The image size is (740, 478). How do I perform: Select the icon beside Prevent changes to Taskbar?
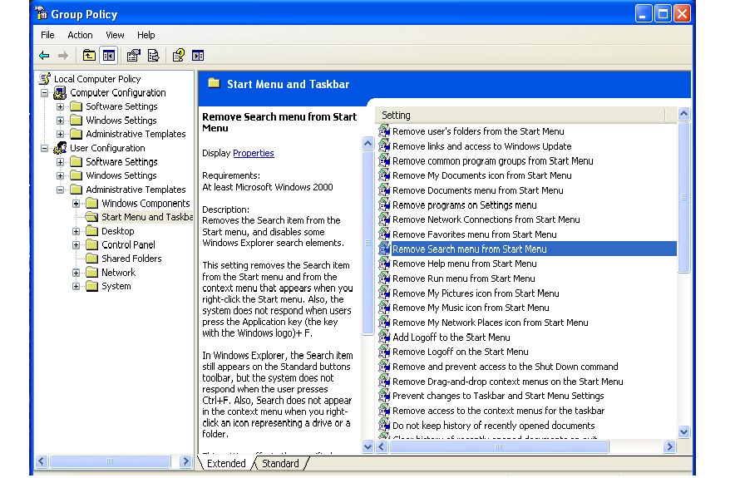coord(384,396)
